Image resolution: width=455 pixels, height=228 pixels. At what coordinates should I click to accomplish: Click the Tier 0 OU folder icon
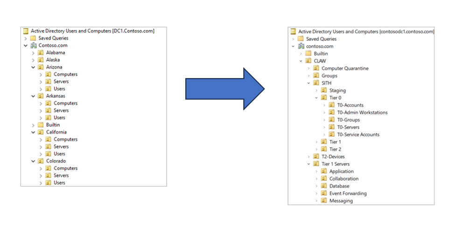coord(324,98)
